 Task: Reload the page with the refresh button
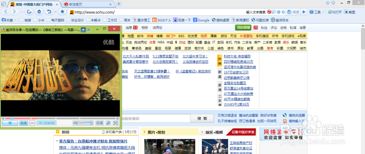point(29,12)
